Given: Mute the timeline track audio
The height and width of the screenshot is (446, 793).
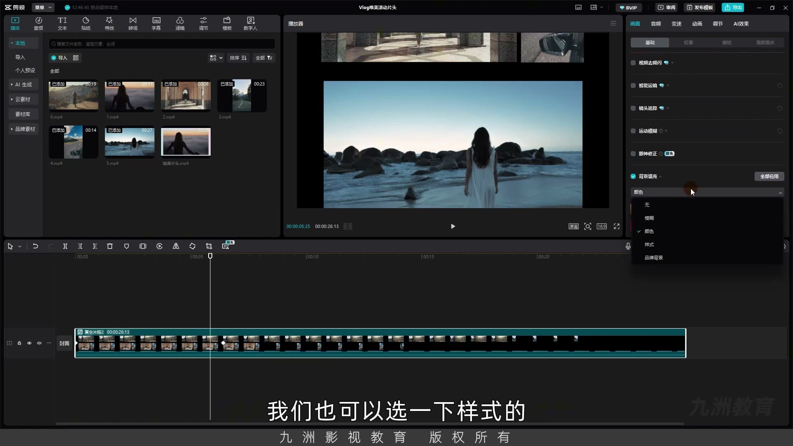Looking at the screenshot, I should pyautogui.click(x=39, y=343).
